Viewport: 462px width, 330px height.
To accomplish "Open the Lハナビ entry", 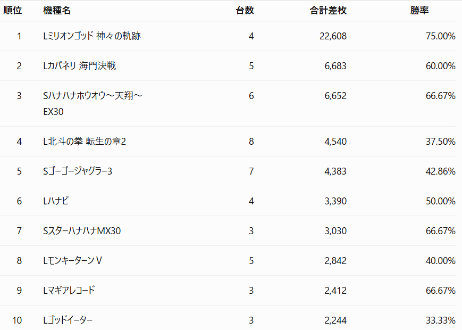I will [56, 201].
